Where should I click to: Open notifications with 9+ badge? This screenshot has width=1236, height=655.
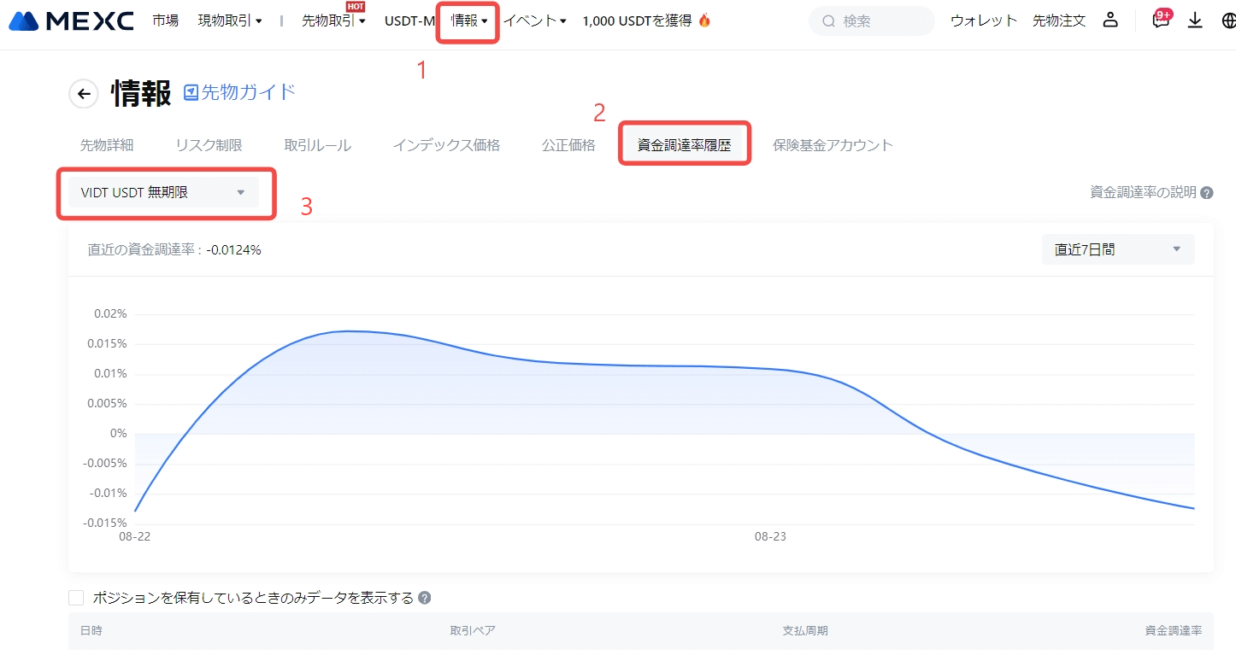(x=1161, y=20)
